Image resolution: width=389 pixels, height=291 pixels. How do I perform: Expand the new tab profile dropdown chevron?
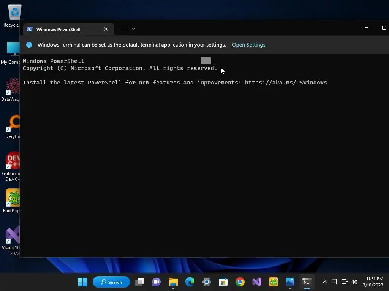click(133, 29)
